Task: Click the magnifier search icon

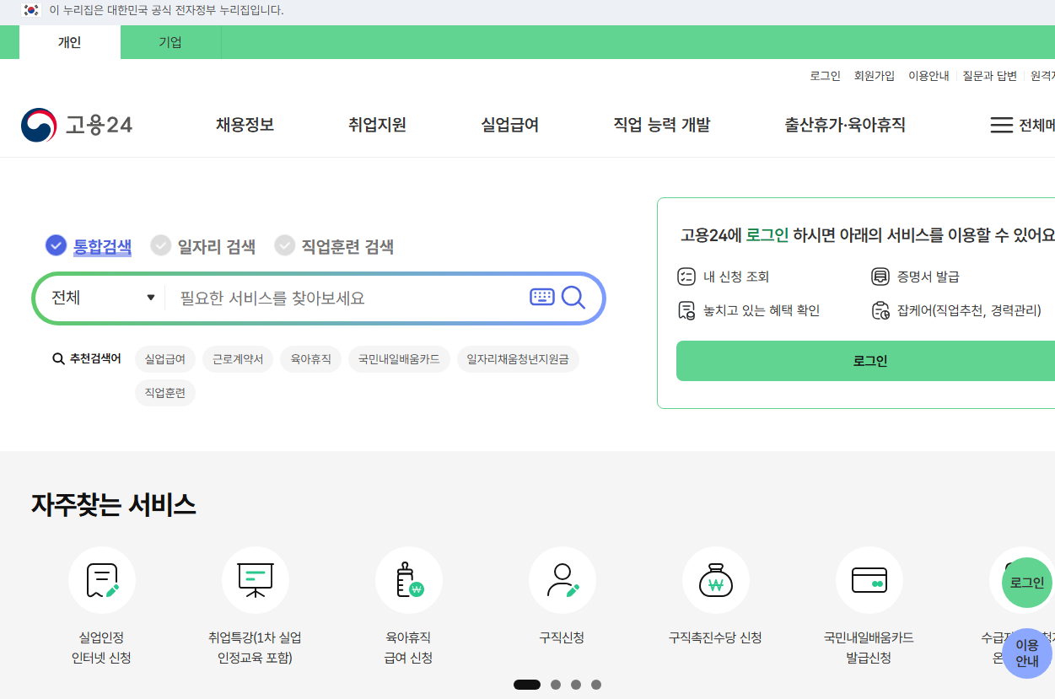Action: (573, 297)
